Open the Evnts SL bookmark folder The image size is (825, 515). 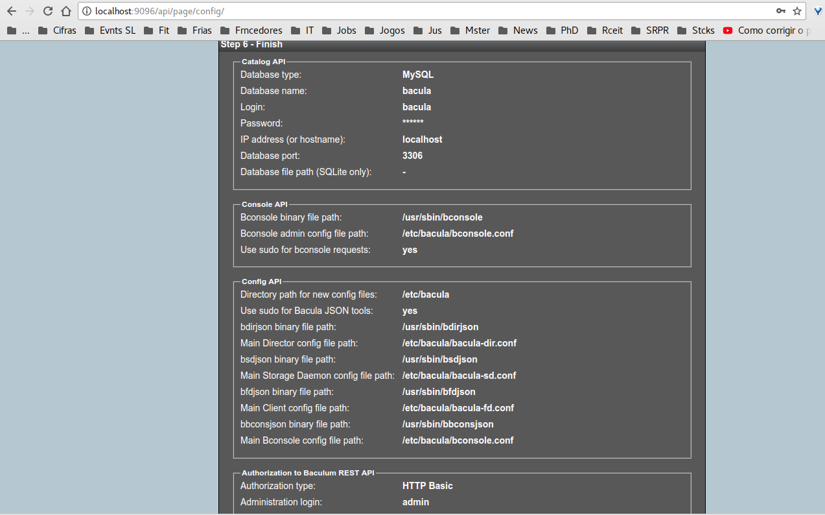coord(110,30)
